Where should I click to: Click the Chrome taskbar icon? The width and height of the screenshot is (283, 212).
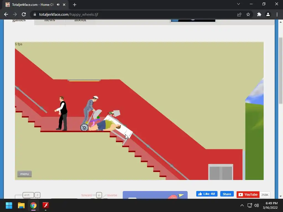point(33,205)
